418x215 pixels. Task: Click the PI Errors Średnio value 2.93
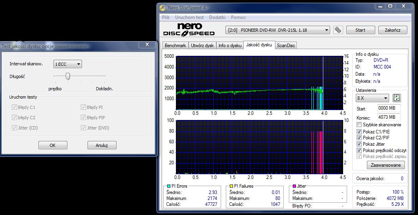coord(213,192)
